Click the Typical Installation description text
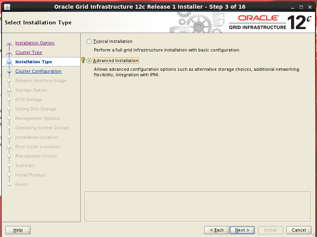 [x=167, y=50]
